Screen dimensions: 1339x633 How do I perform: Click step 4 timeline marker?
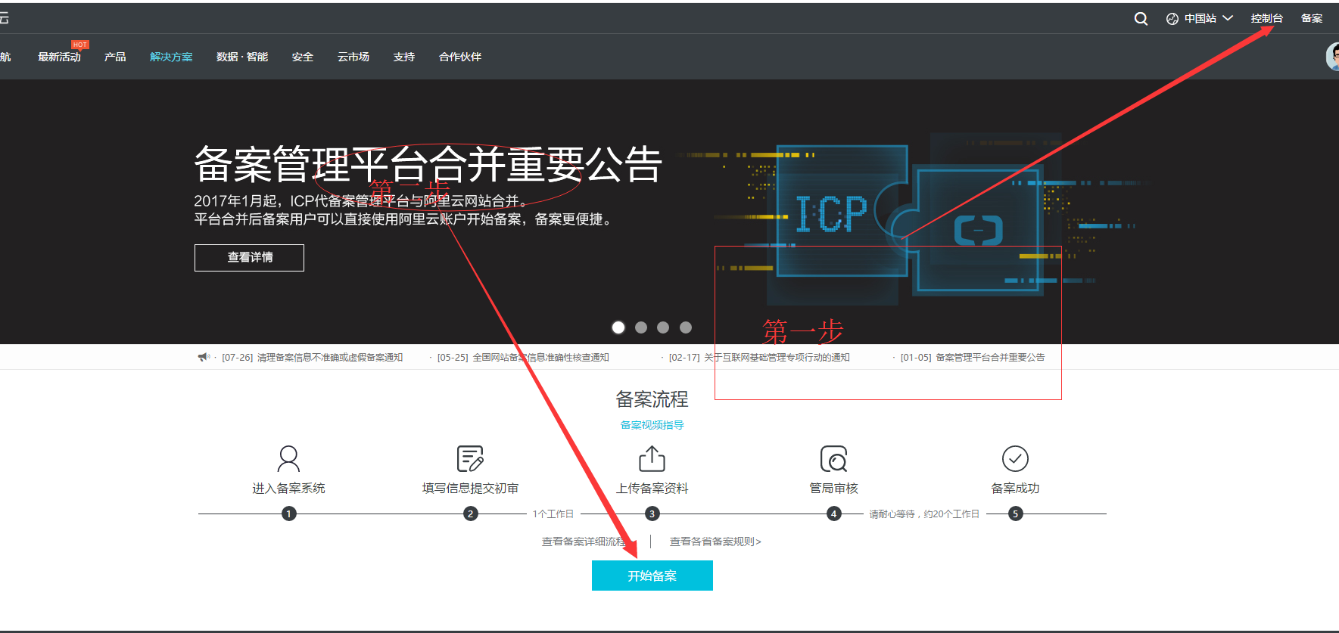[833, 514]
